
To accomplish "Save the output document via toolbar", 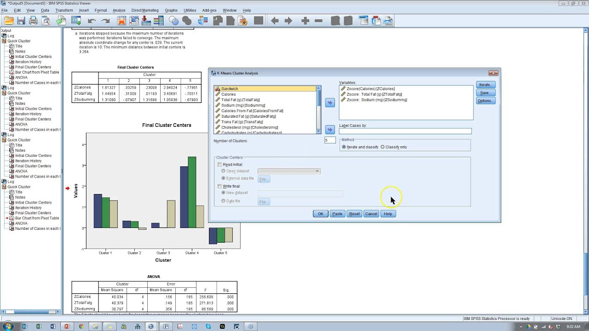I will point(21,21).
